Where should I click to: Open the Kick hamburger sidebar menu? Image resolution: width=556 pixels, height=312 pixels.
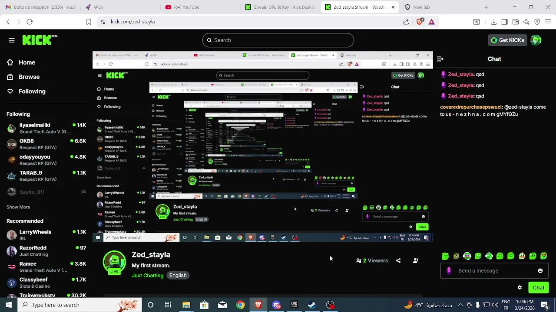pos(11,40)
